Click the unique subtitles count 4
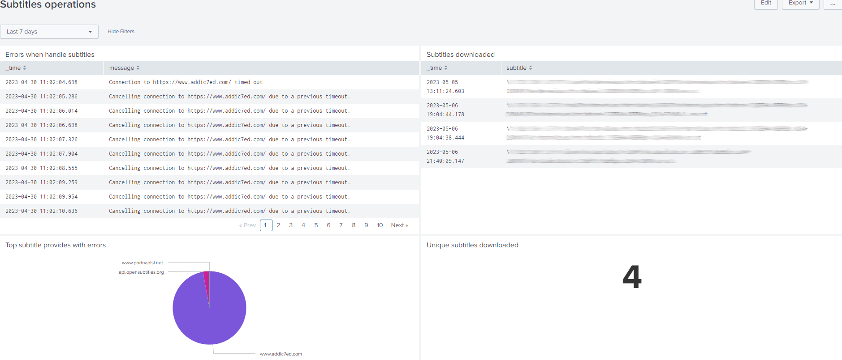The image size is (842, 360). (632, 277)
